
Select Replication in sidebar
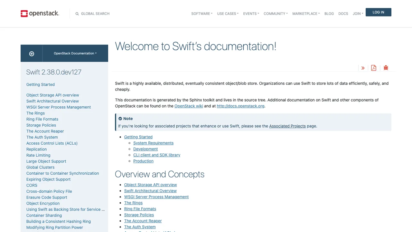coord(36,150)
